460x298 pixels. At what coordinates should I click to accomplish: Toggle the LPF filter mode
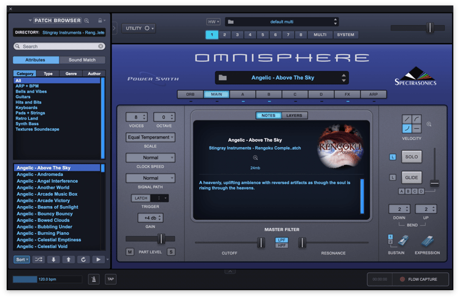(282, 240)
